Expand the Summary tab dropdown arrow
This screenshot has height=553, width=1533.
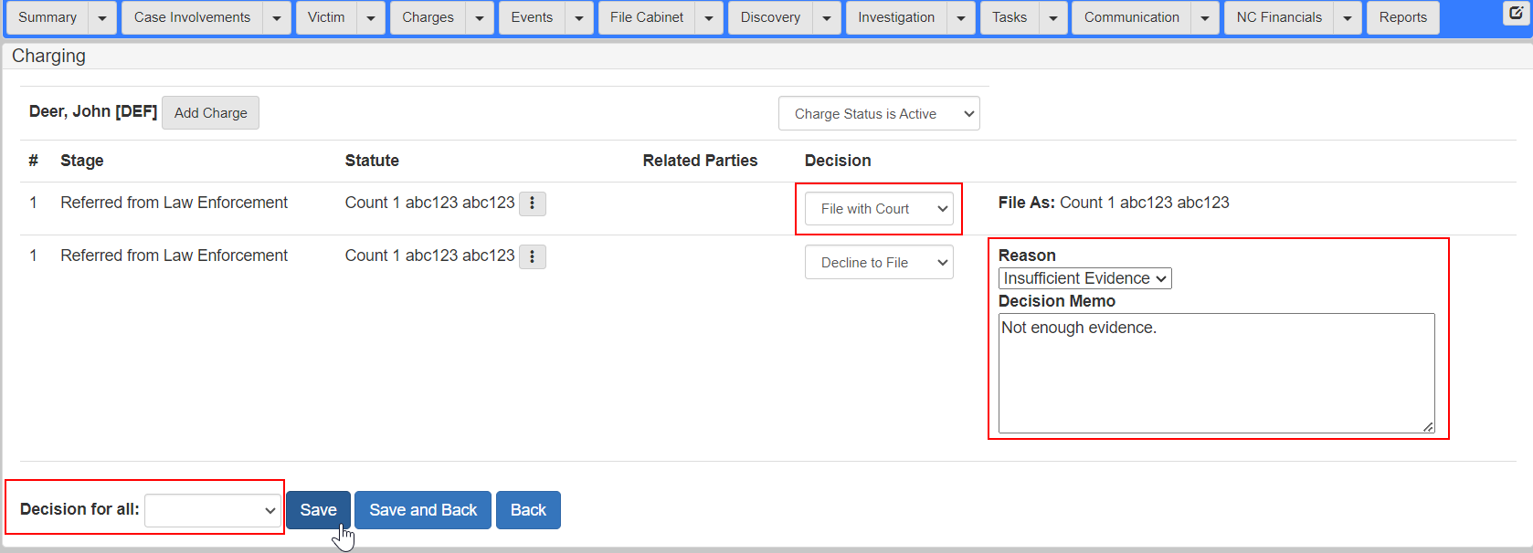pos(102,18)
